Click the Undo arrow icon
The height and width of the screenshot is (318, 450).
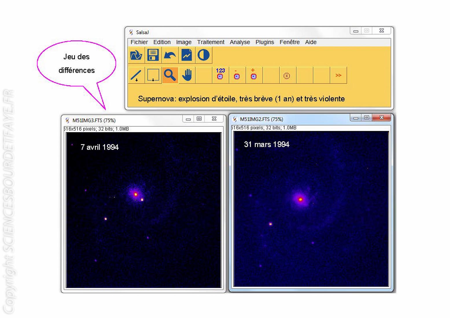[x=170, y=55]
